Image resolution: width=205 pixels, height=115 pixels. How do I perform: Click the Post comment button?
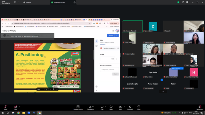[x=115, y=74]
